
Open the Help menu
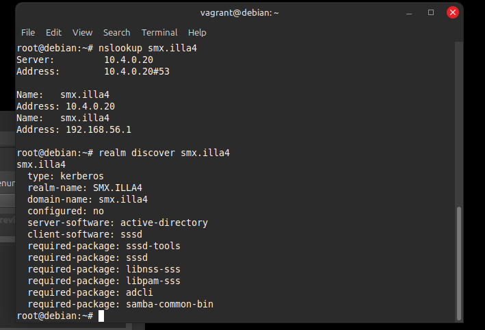pyautogui.click(x=197, y=32)
